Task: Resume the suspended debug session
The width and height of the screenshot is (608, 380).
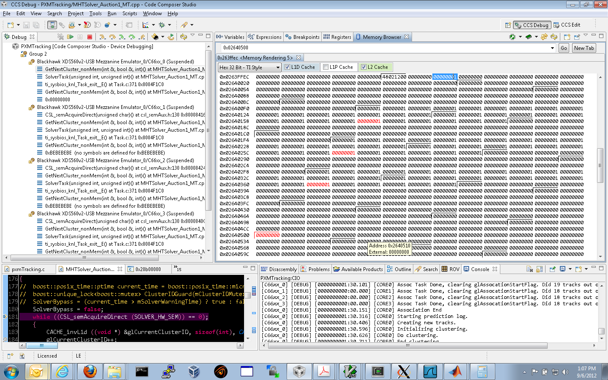Action: point(70,37)
